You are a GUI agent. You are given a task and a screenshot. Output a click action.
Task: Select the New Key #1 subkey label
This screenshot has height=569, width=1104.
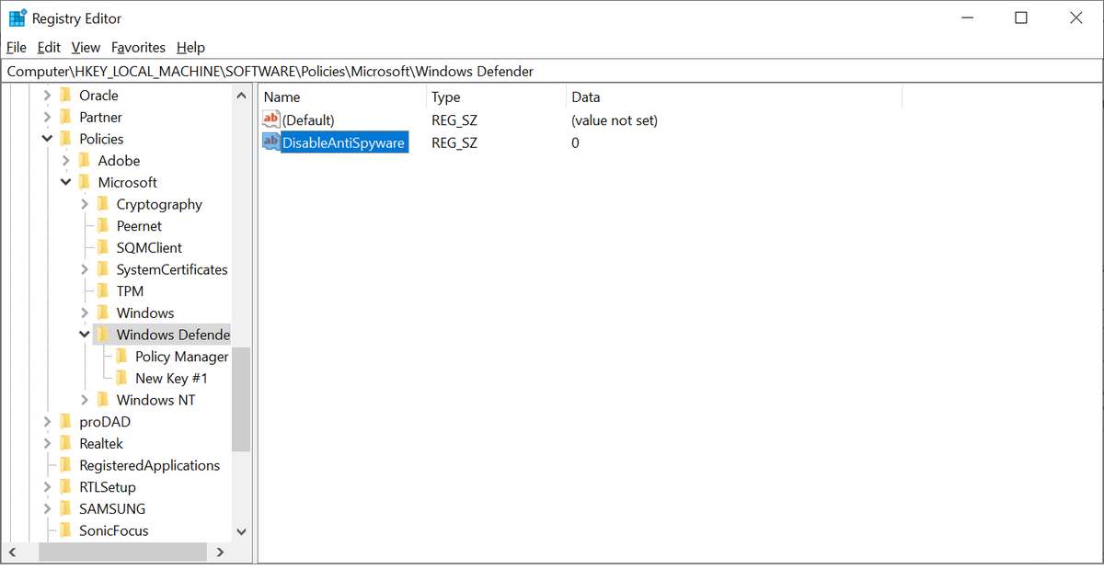171,378
